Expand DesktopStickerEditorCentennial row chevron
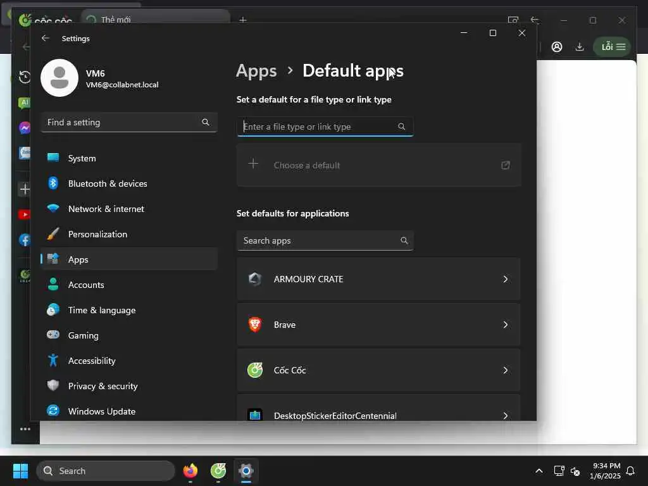 coord(505,415)
